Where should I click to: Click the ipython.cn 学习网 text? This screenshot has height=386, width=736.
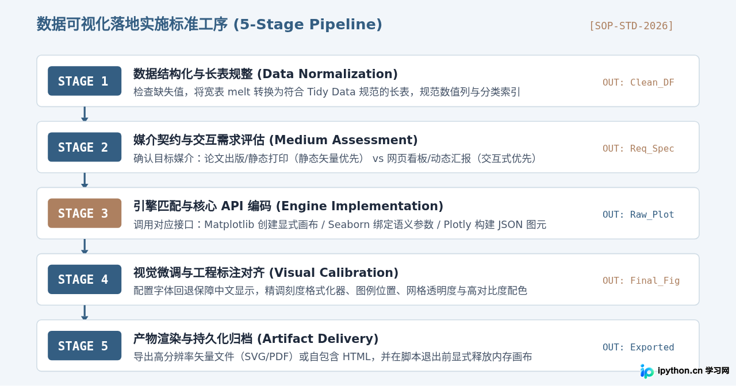click(693, 371)
